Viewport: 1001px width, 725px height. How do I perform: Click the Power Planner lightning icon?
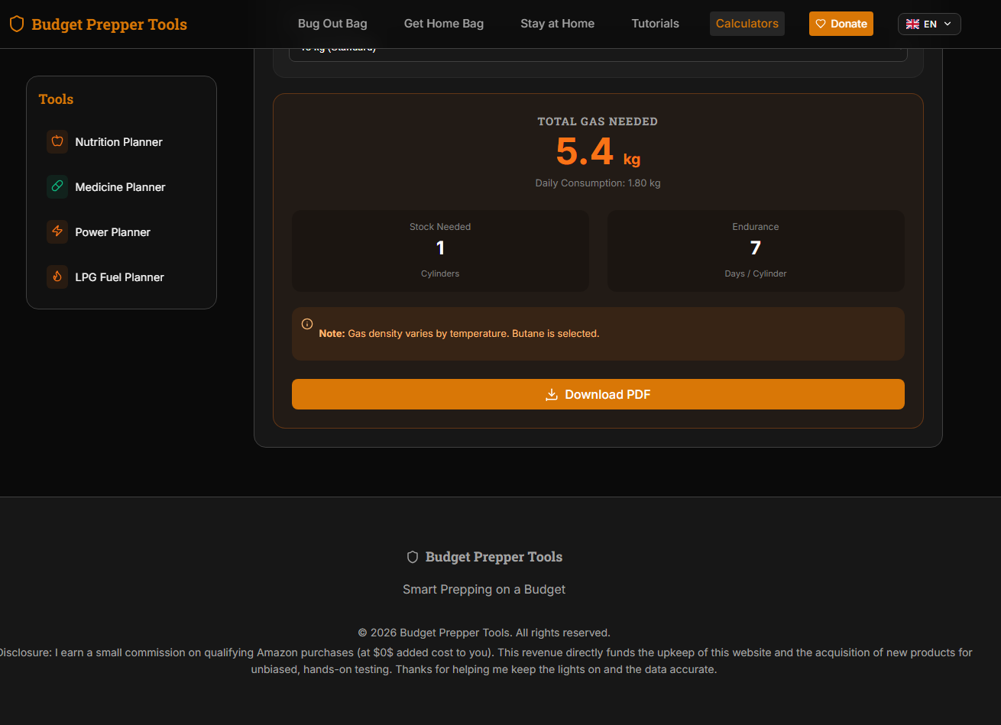57,232
